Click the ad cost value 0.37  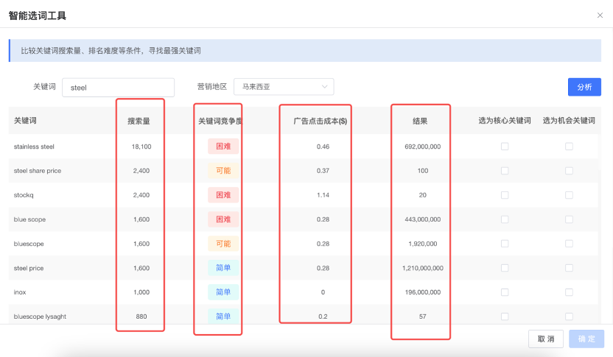[x=323, y=171]
